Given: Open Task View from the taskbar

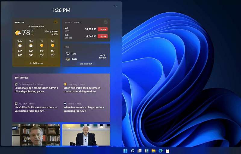Looking at the screenshot, I should coord(139,151).
